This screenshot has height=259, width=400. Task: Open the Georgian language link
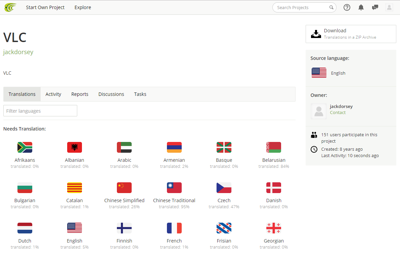coord(274,241)
